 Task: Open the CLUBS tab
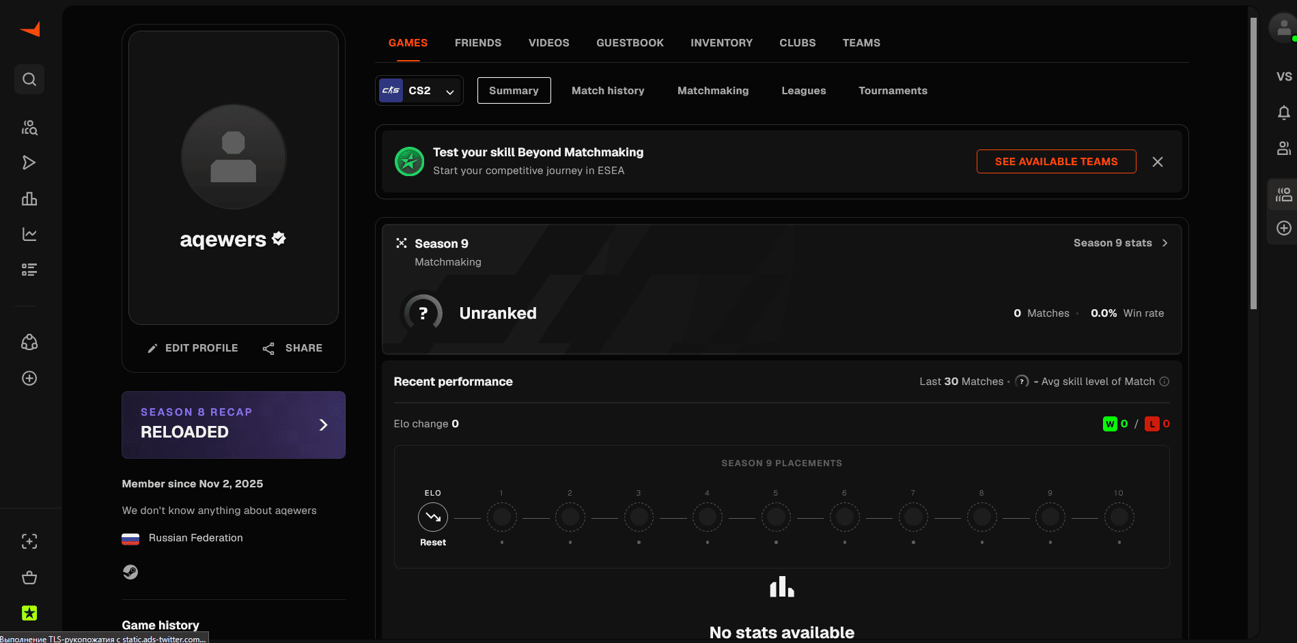pos(798,43)
